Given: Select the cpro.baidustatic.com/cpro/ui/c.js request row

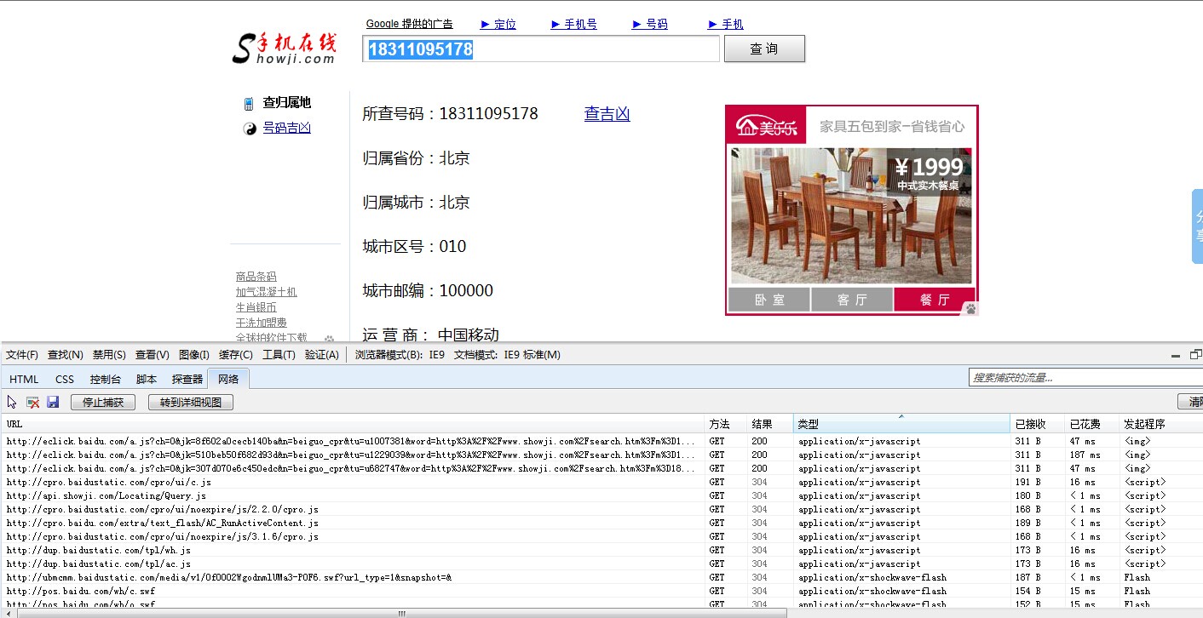Looking at the screenshot, I should 601,482.
